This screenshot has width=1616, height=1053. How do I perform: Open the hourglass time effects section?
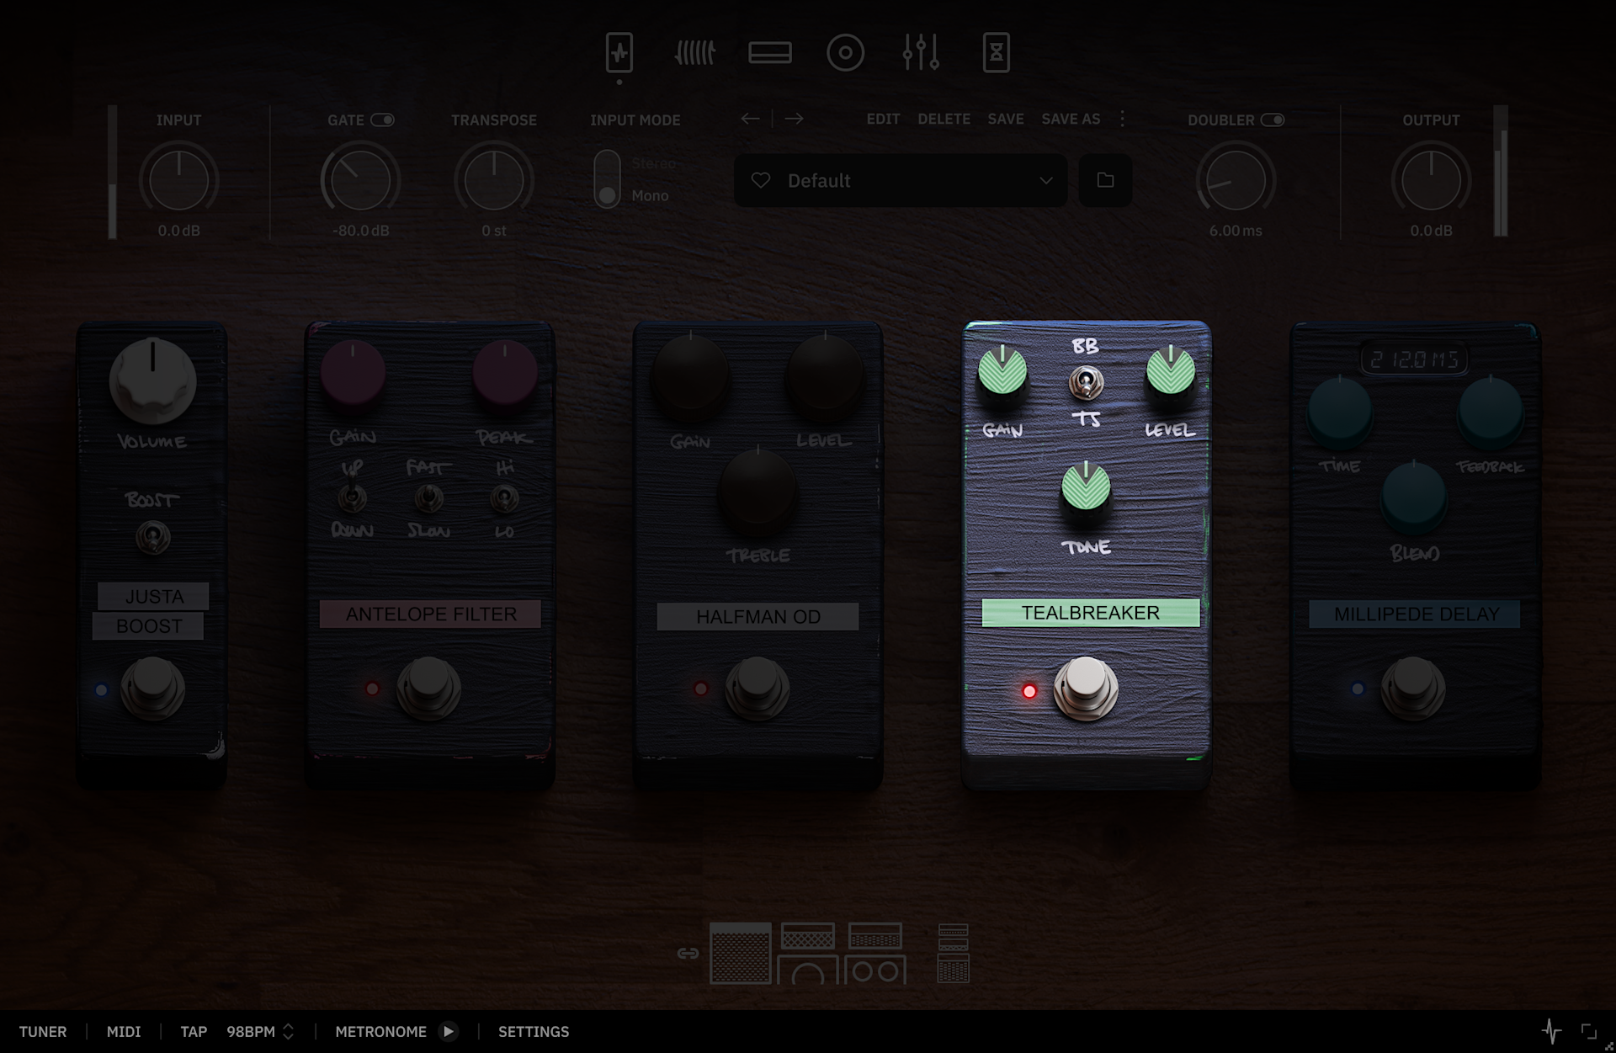(x=996, y=52)
